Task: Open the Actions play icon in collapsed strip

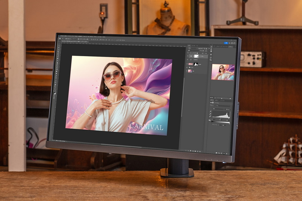Action: [211, 49]
